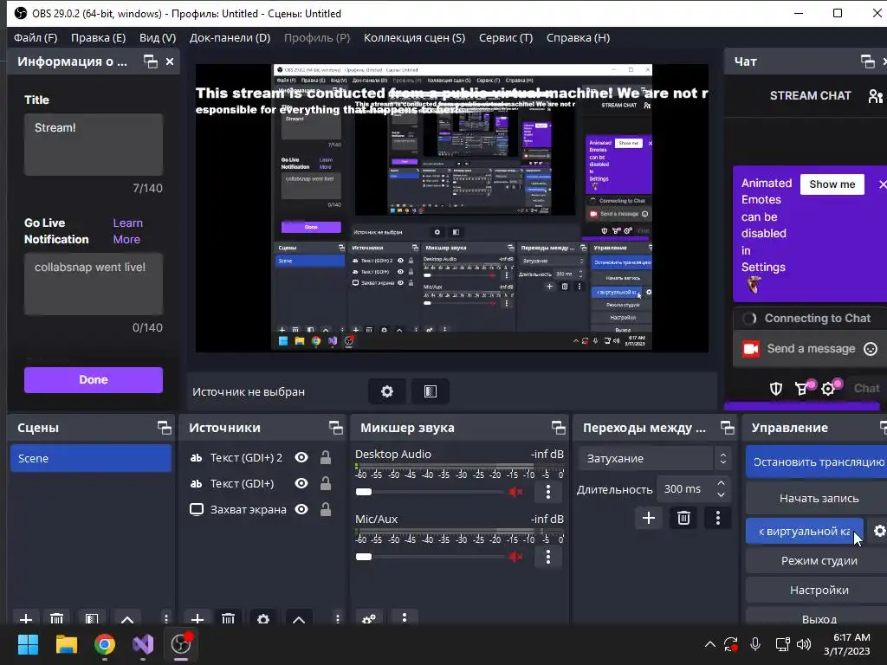This screenshot has height=665, width=887.
Task: Toggle visibility of Текст (GDI+) 2 source
Action: [x=301, y=457]
